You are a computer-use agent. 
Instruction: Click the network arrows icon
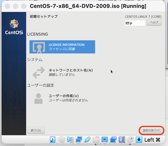pos(39,72)
